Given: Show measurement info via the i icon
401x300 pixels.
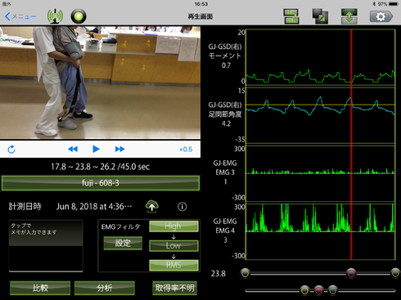Looking at the screenshot, I should [182, 207].
